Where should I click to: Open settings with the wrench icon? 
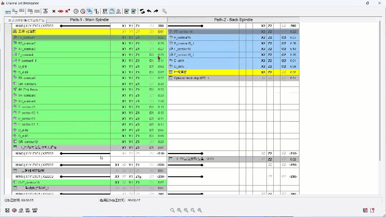[165, 11]
